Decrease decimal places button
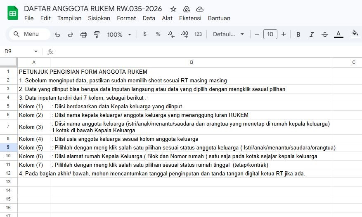 tap(171, 34)
